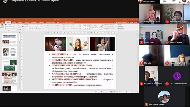Open the File (Файл) tab
The width and height of the screenshot is (190, 107).
[x=2, y=22]
